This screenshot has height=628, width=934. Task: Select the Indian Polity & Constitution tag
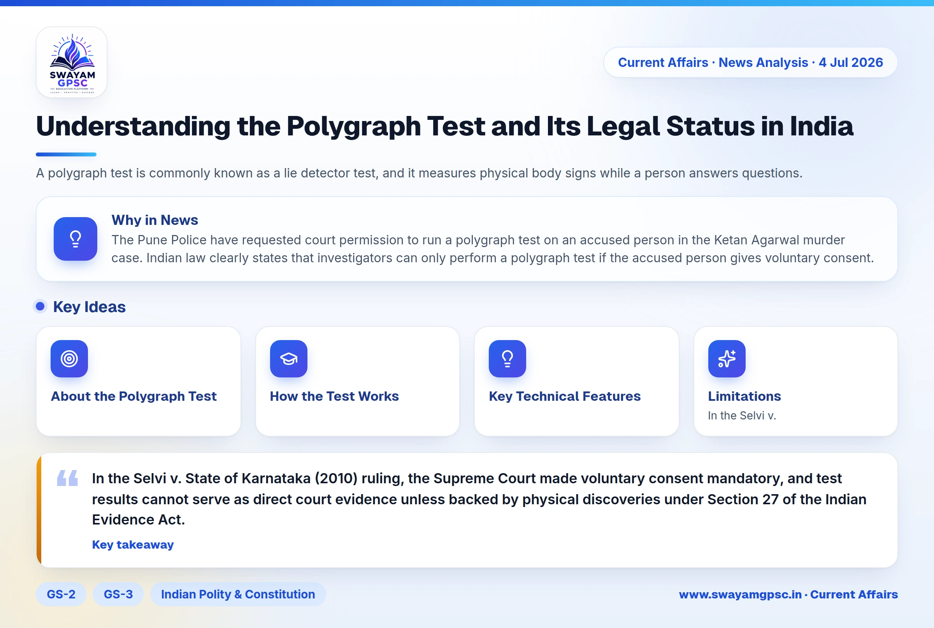[238, 594]
